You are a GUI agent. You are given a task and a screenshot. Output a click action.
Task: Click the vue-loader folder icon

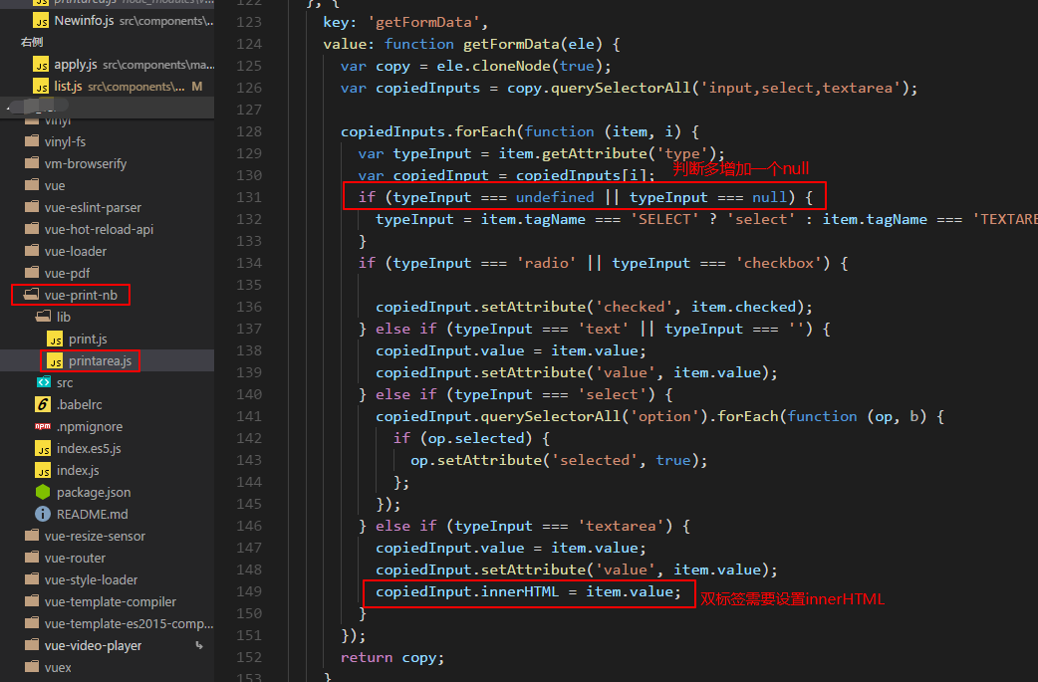(32, 250)
